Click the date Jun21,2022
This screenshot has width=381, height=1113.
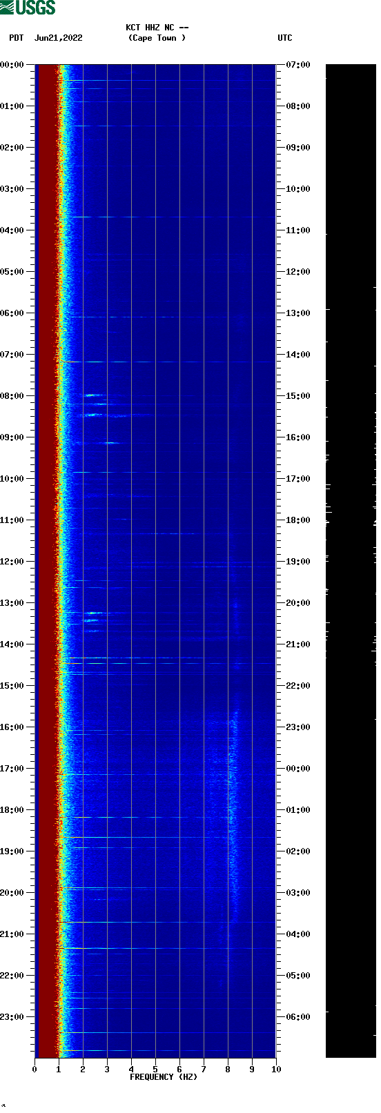[58, 38]
